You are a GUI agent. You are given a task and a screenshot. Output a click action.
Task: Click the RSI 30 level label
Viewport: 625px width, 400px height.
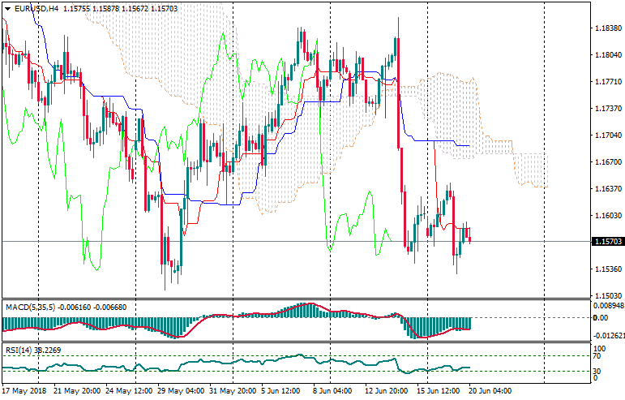(x=599, y=372)
